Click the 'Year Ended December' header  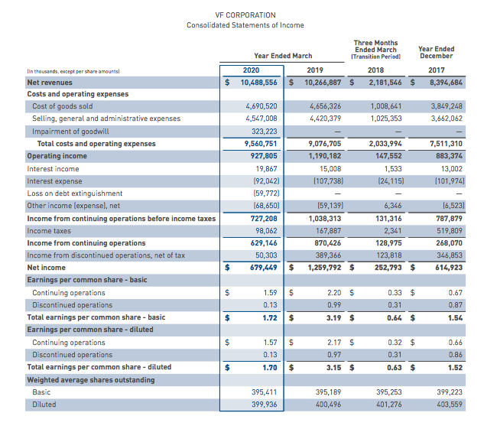(436, 53)
